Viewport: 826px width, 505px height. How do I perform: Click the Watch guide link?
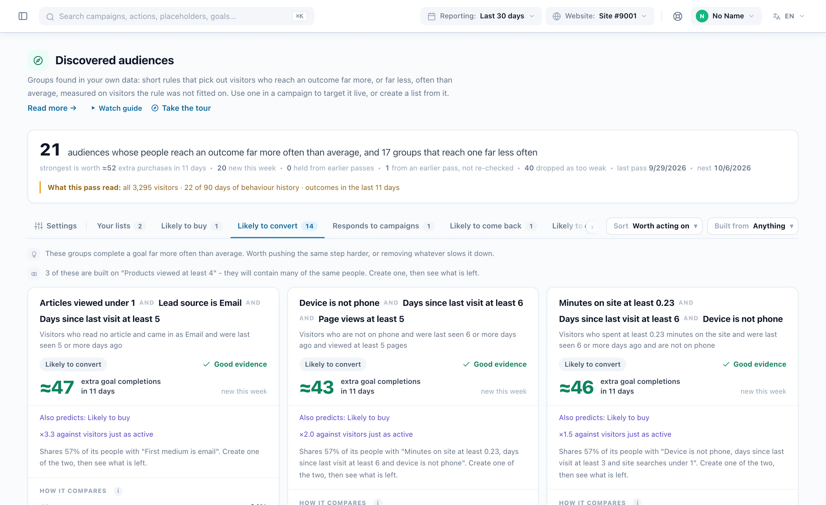[x=117, y=108]
